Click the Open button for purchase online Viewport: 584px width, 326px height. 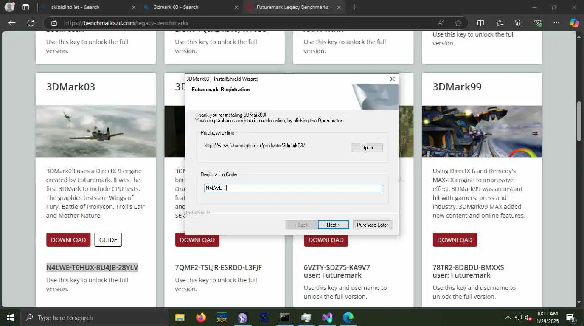[x=367, y=148]
